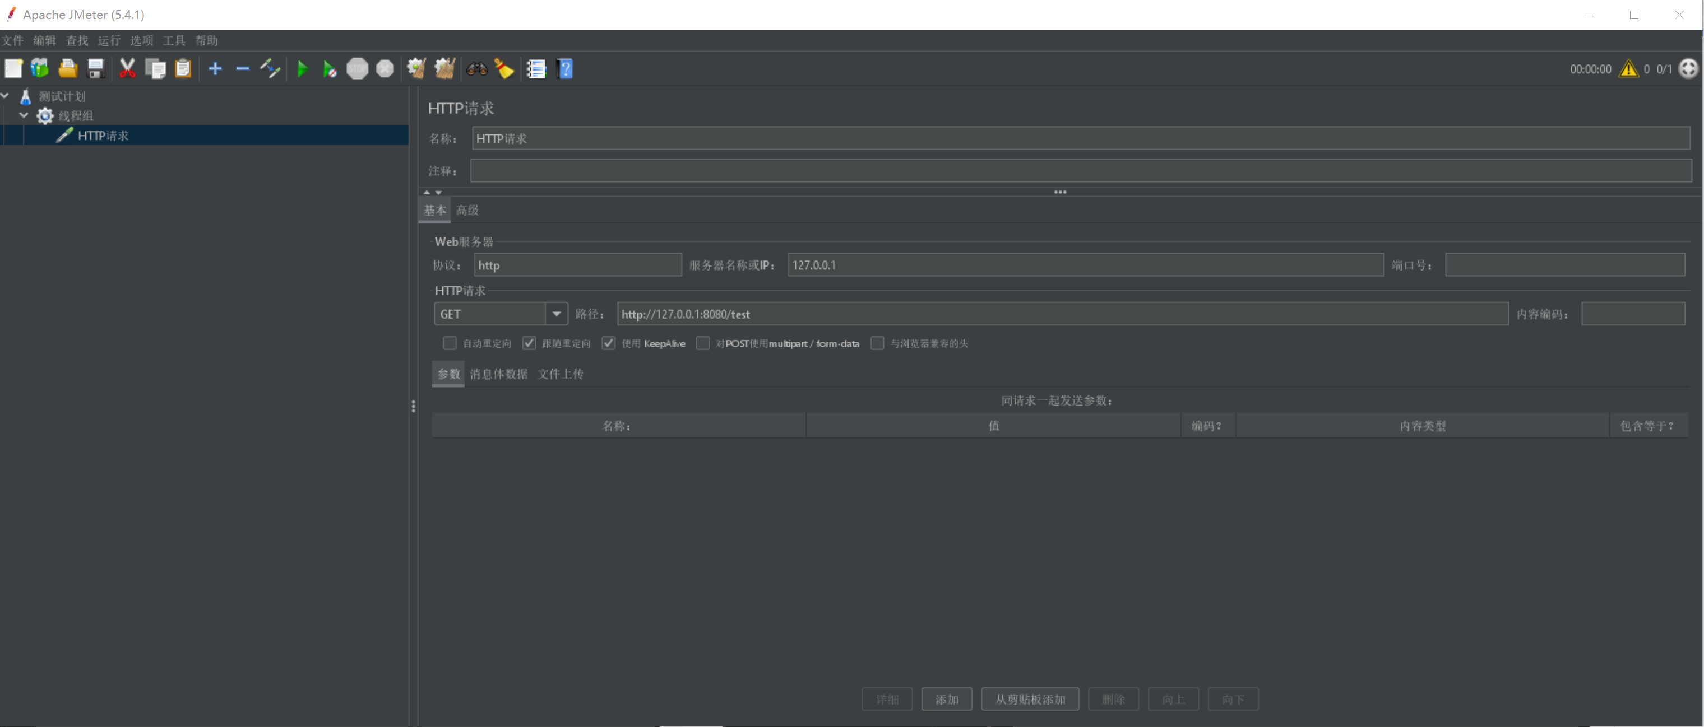Switch to the 参数 tab
The width and height of the screenshot is (1704, 727).
click(x=448, y=374)
